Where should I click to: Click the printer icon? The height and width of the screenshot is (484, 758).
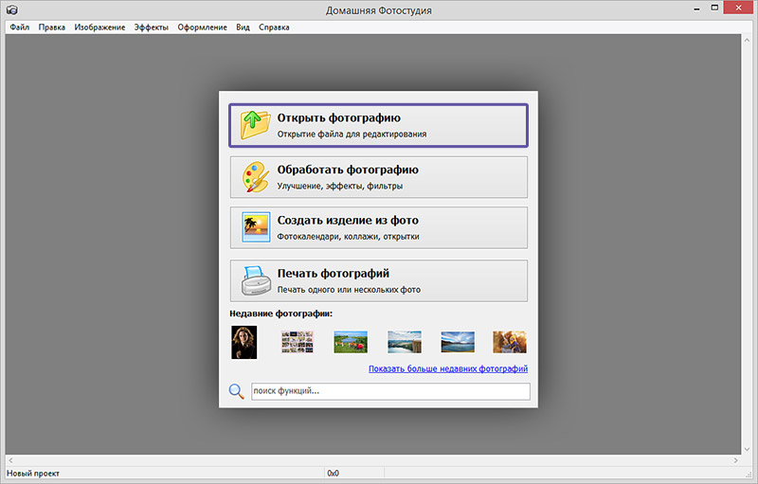[x=254, y=280]
